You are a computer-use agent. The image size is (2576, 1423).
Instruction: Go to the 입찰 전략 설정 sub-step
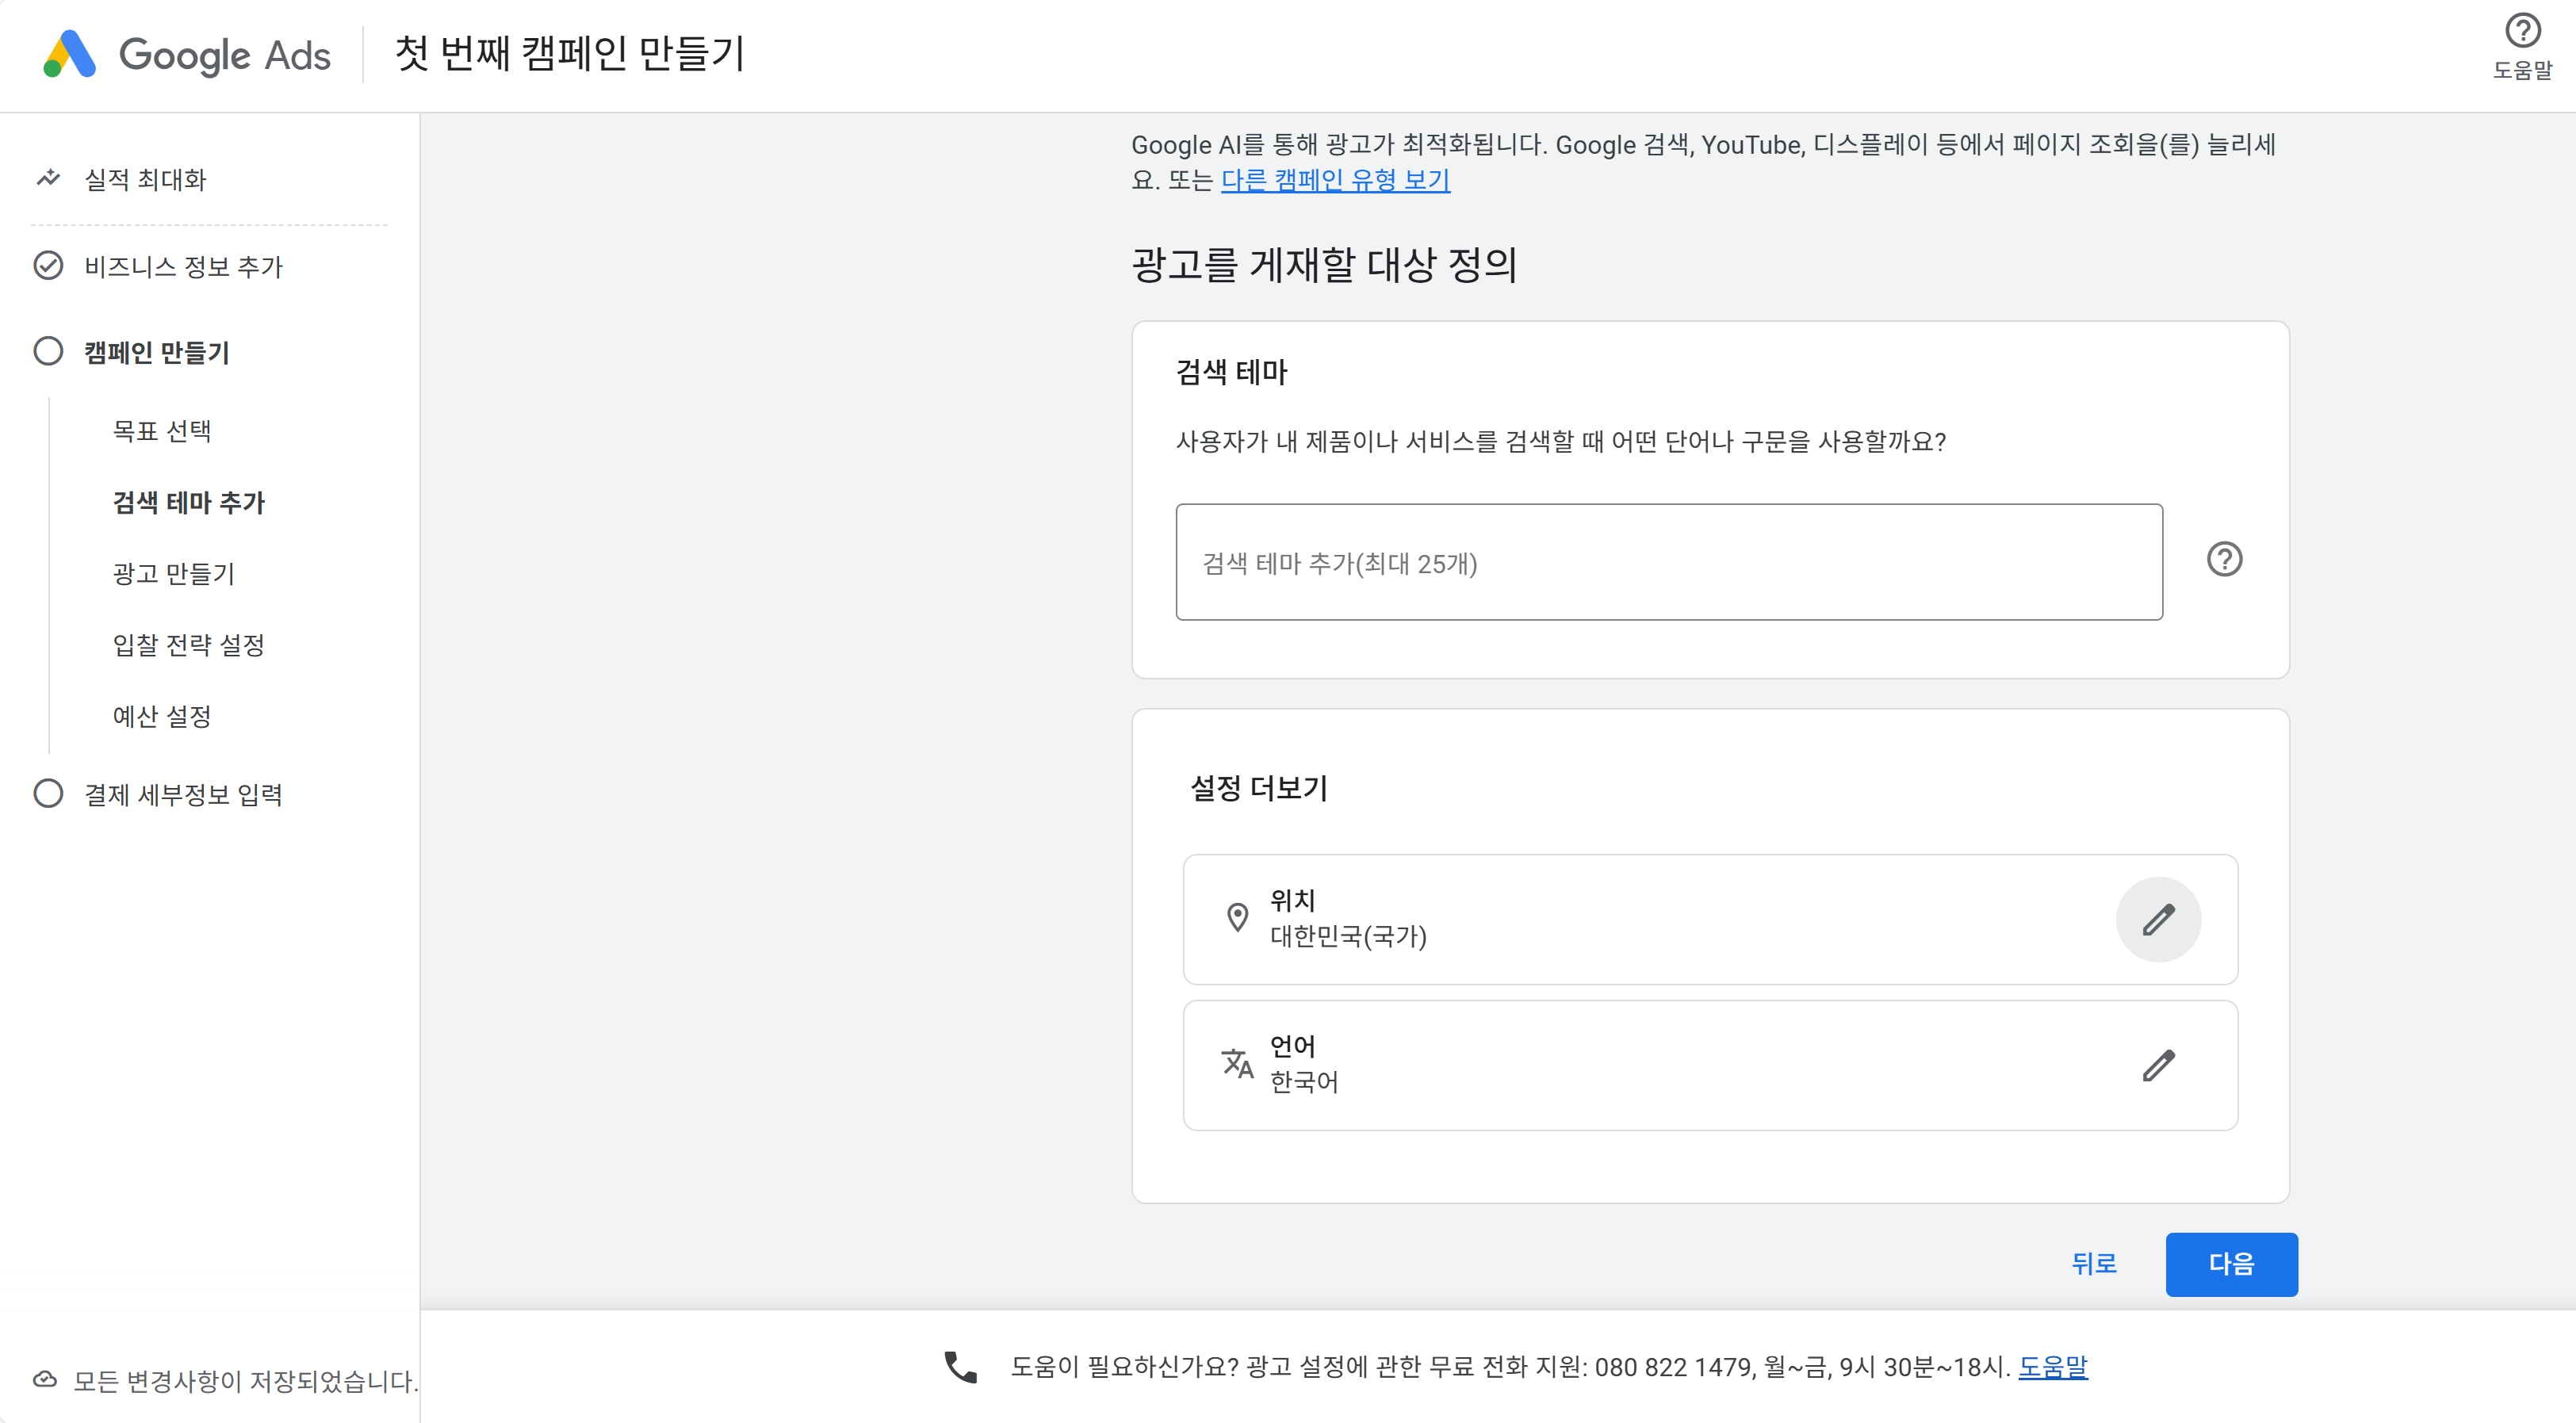pos(188,645)
